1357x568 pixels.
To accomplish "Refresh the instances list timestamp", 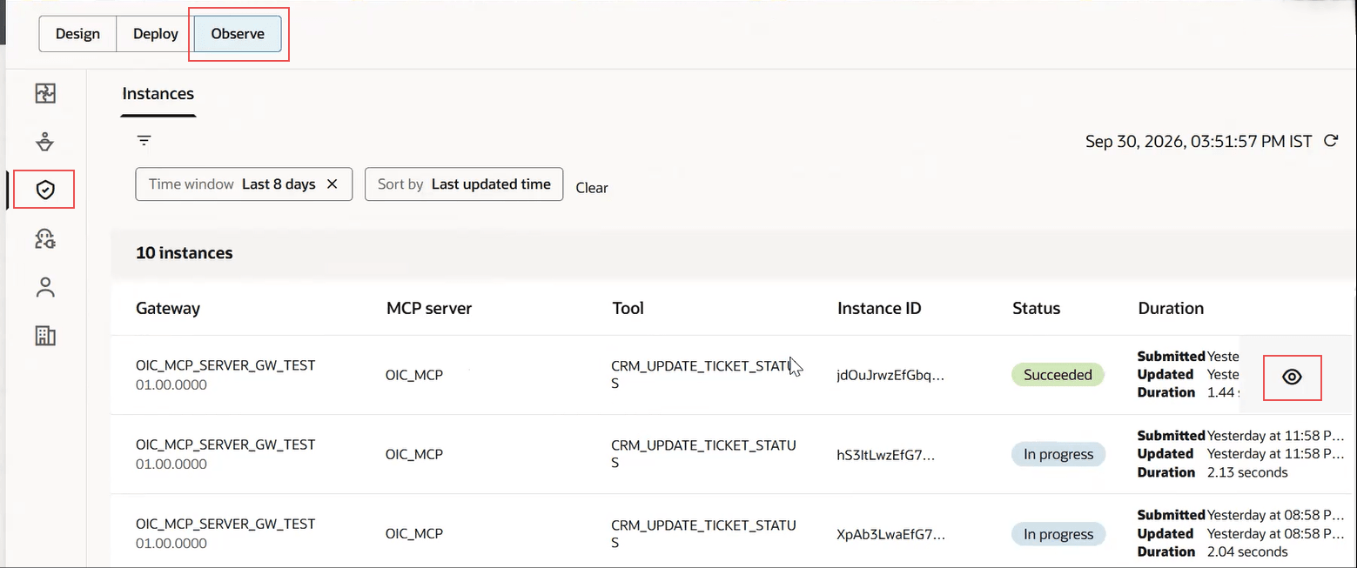I will [1330, 141].
